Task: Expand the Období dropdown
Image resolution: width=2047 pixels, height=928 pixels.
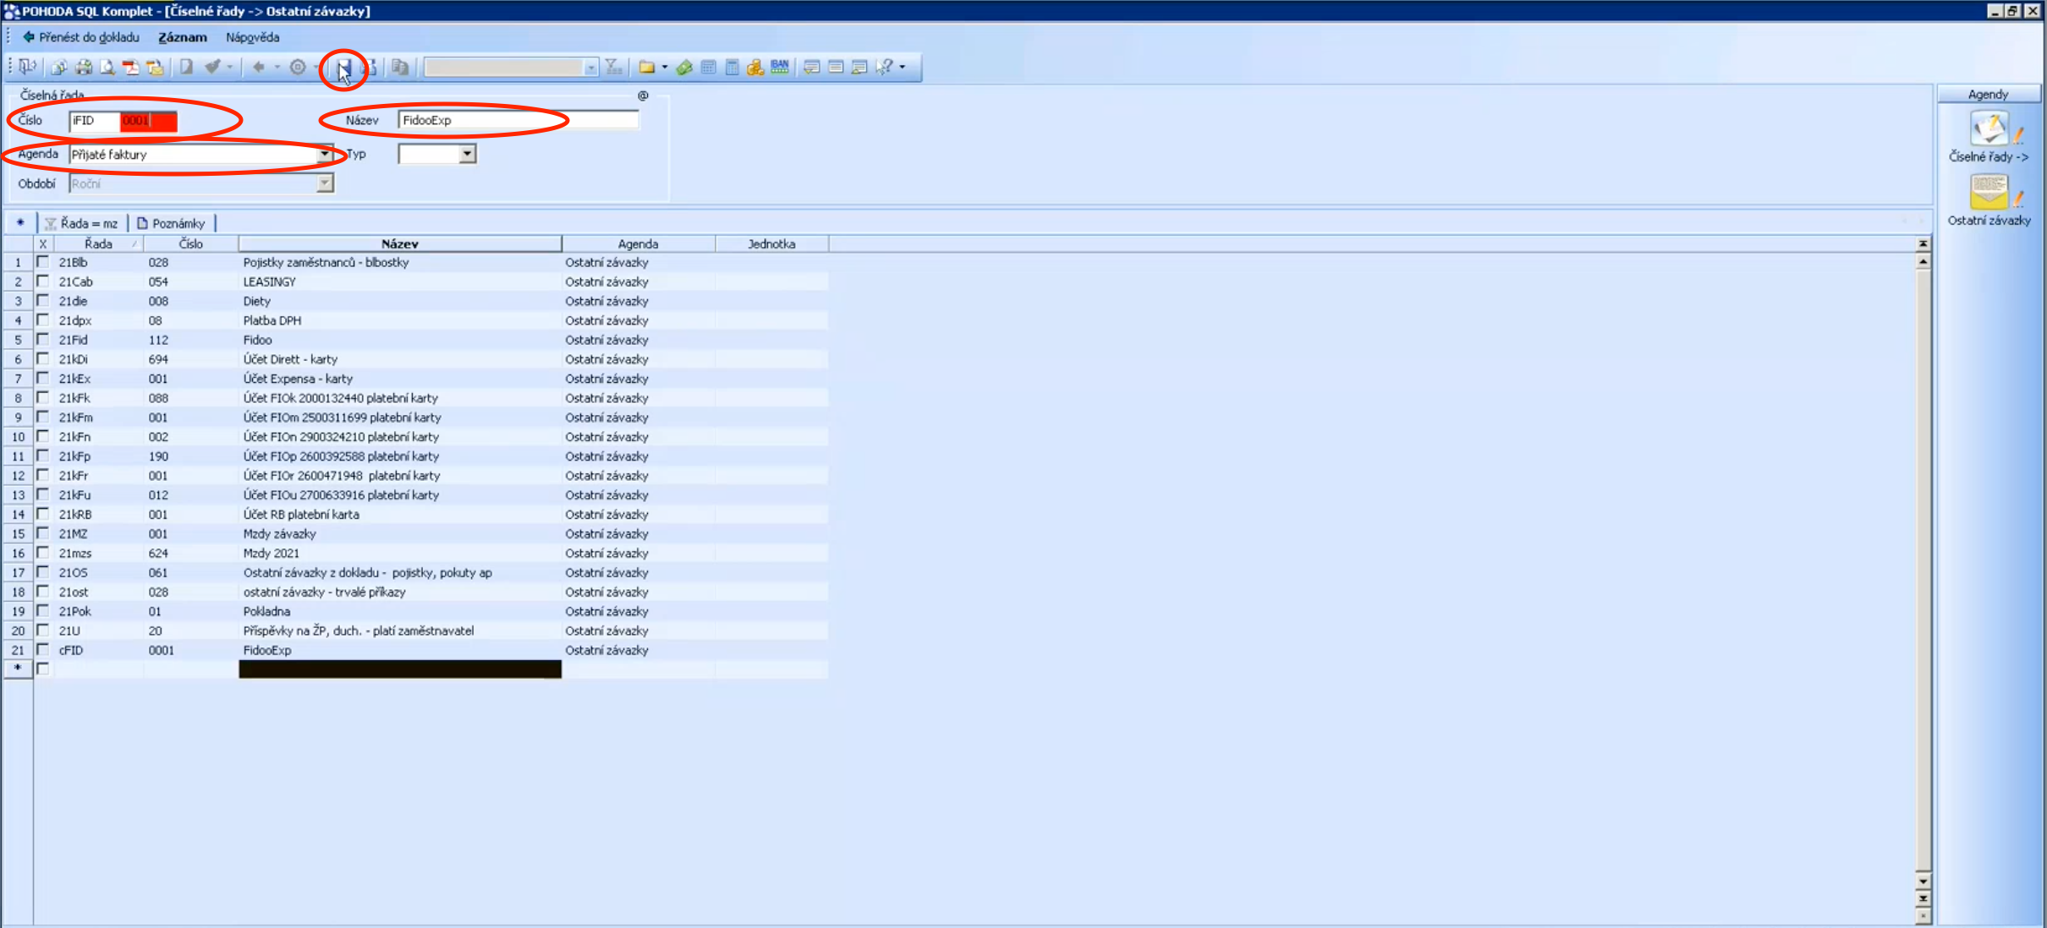Action: coord(325,183)
